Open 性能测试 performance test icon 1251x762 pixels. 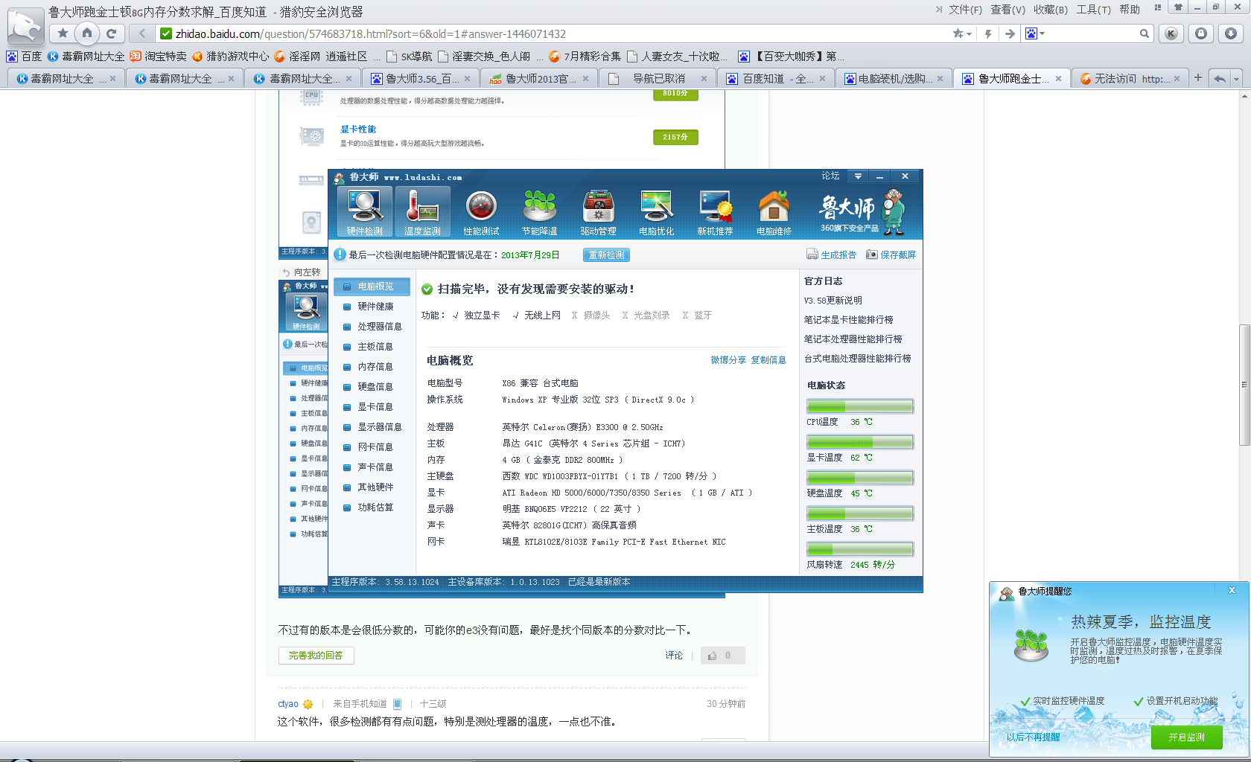point(481,212)
